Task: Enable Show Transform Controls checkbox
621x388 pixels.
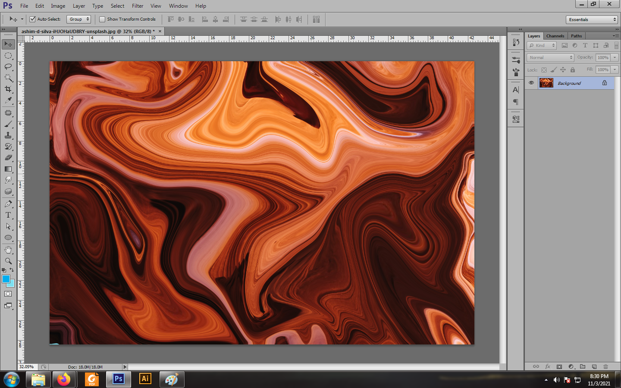Action: 102,19
